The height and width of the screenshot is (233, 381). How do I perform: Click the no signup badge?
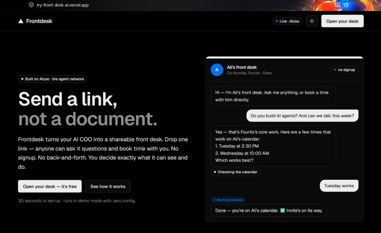point(344,70)
